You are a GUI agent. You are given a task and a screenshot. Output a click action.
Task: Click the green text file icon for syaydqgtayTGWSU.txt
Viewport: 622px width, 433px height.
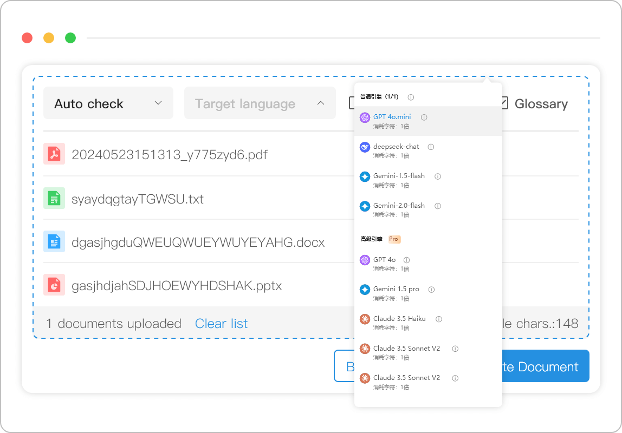coord(54,198)
